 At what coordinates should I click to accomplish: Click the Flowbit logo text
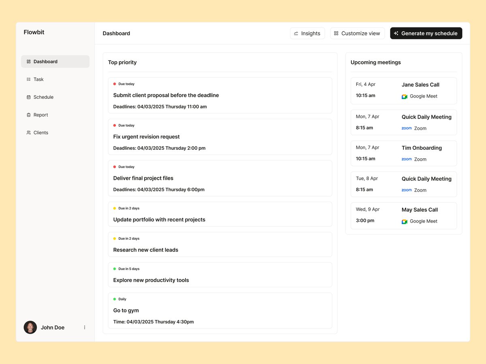(34, 32)
